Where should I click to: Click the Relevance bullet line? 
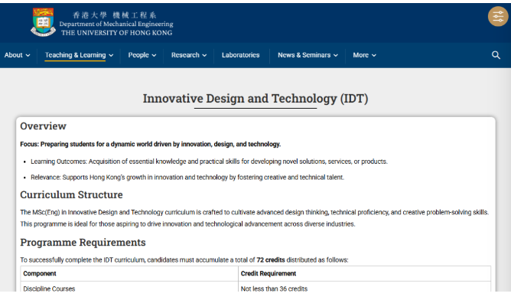click(x=187, y=177)
